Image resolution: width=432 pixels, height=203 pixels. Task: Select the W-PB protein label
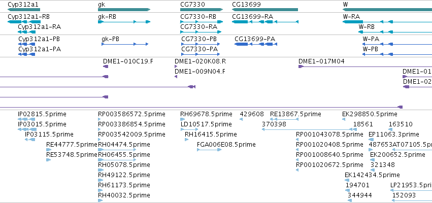(371, 49)
